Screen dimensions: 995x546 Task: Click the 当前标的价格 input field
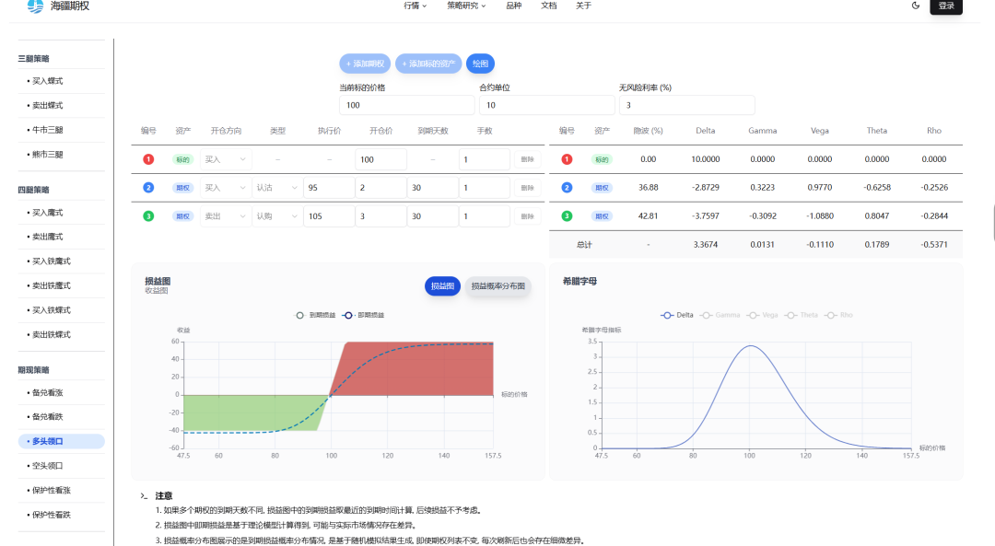click(404, 106)
